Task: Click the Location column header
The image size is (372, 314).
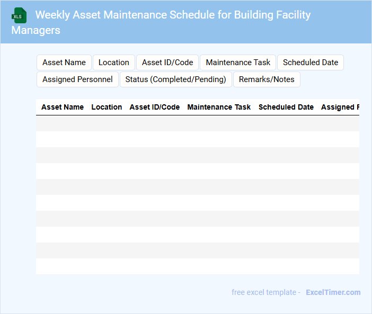Action: pyautogui.click(x=107, y=107)
